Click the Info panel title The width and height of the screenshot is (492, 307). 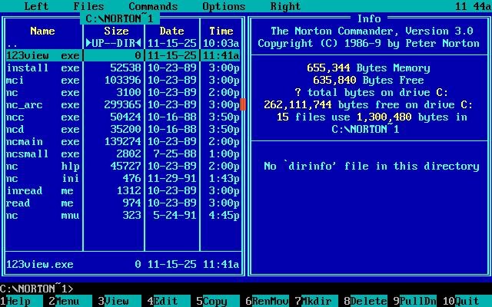369,18
